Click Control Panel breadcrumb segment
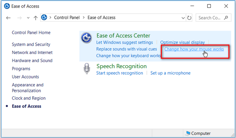The width and height of the screenshot is (236, 138). pos(67,18)
